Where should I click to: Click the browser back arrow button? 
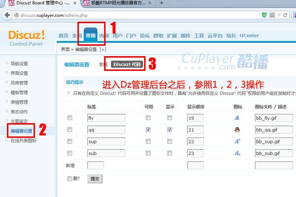click(x=6, y=16)
